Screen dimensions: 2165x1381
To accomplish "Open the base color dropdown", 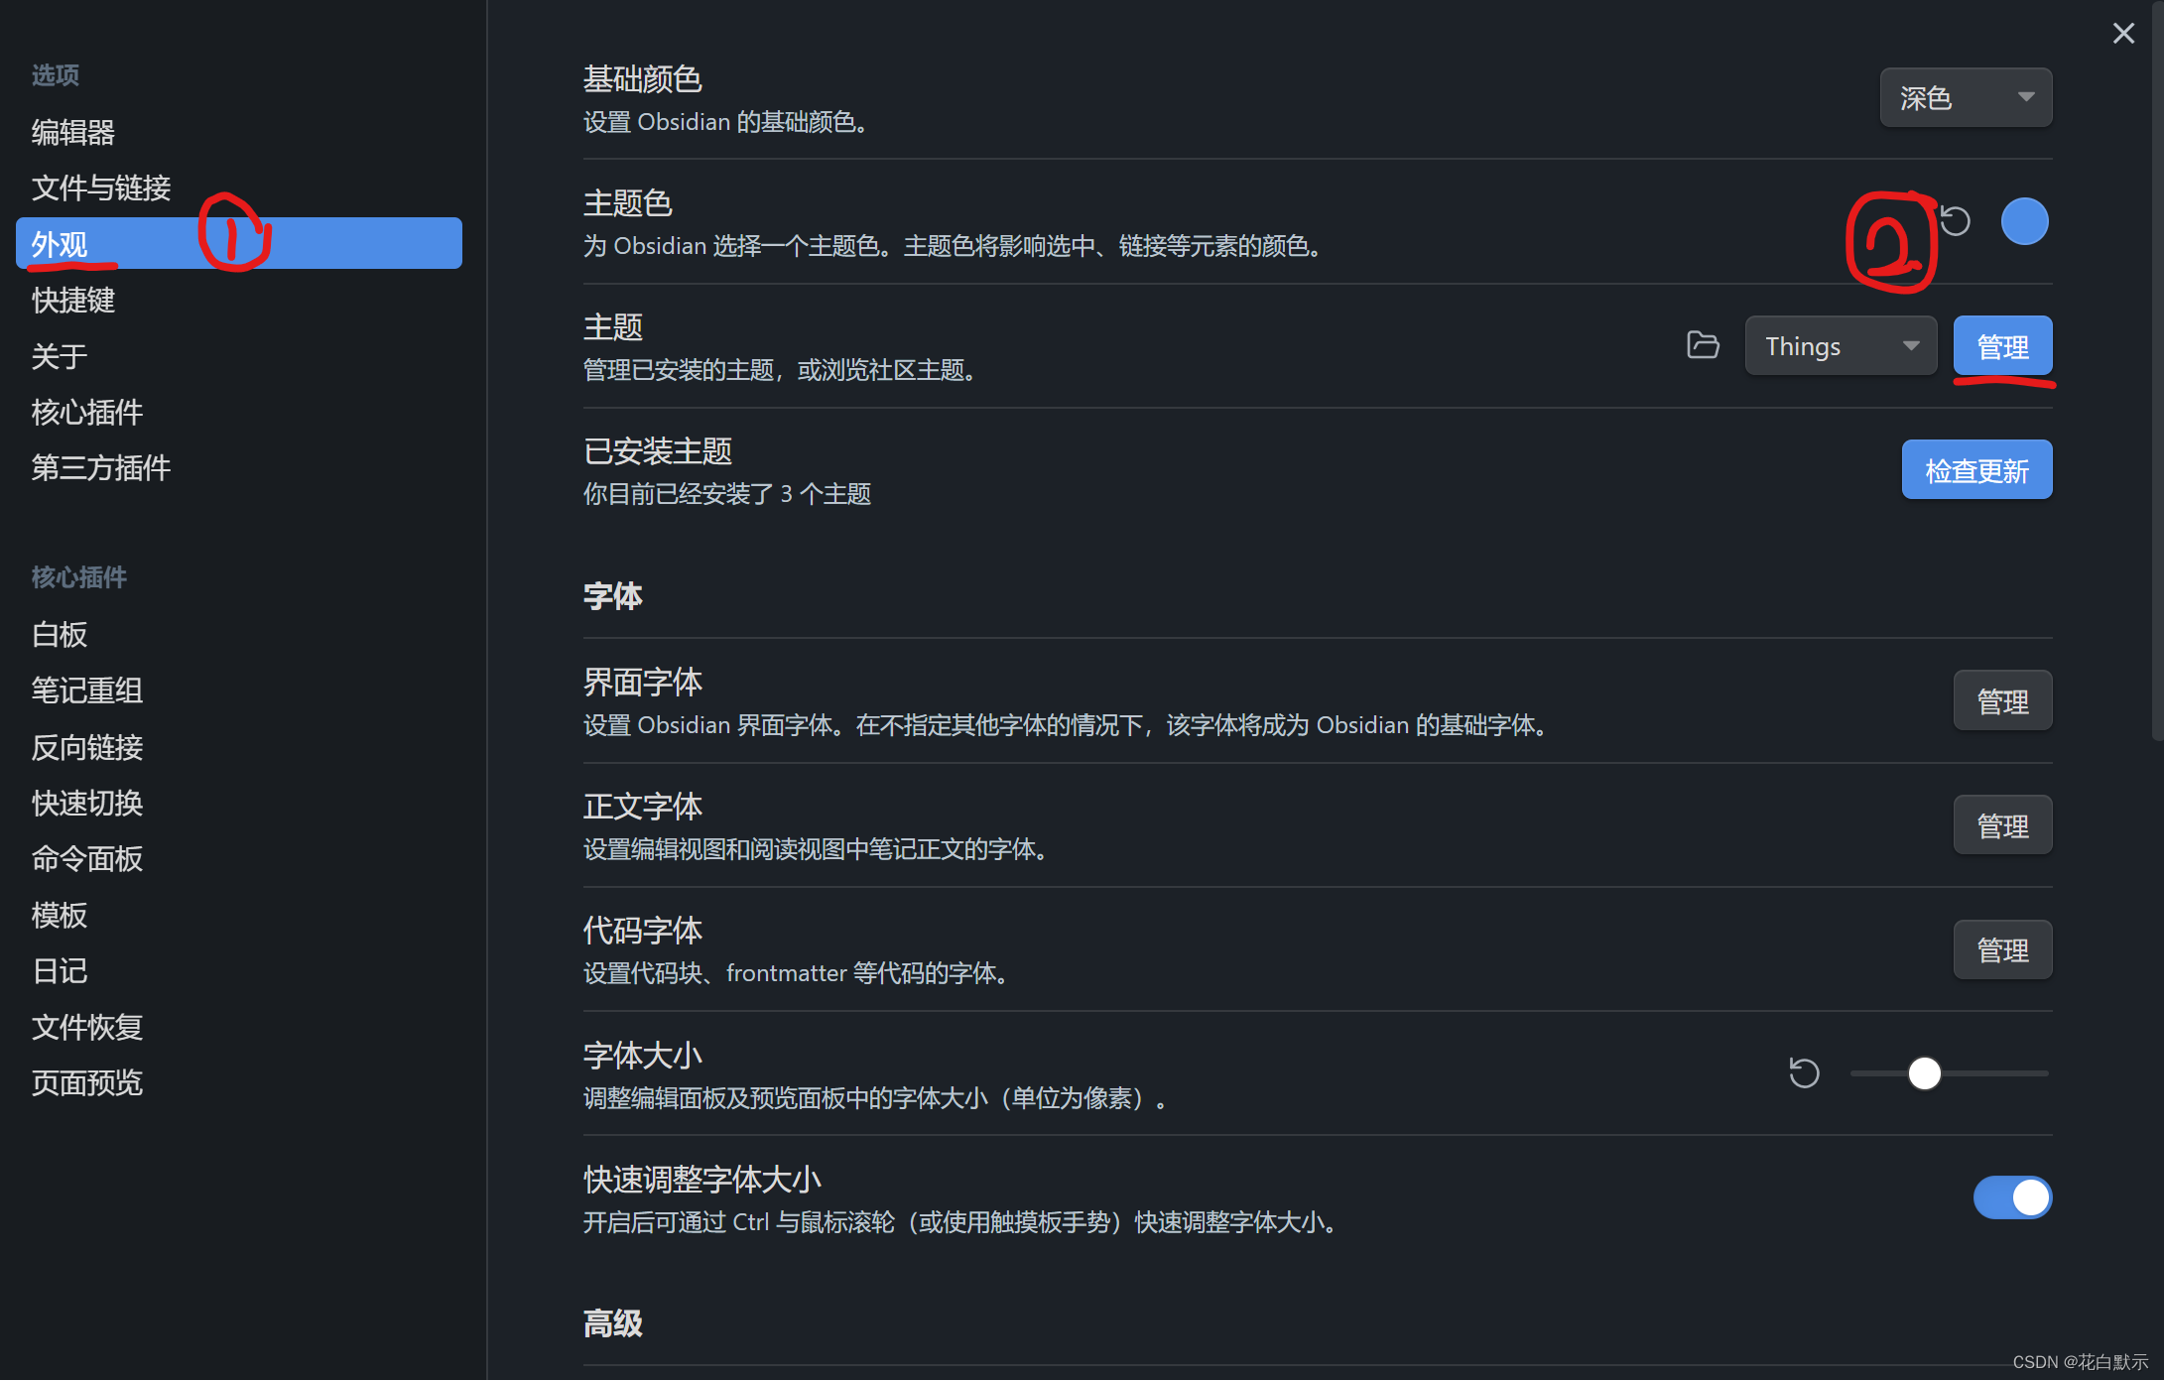I will pyautogui.click(x=1965, y=97).
